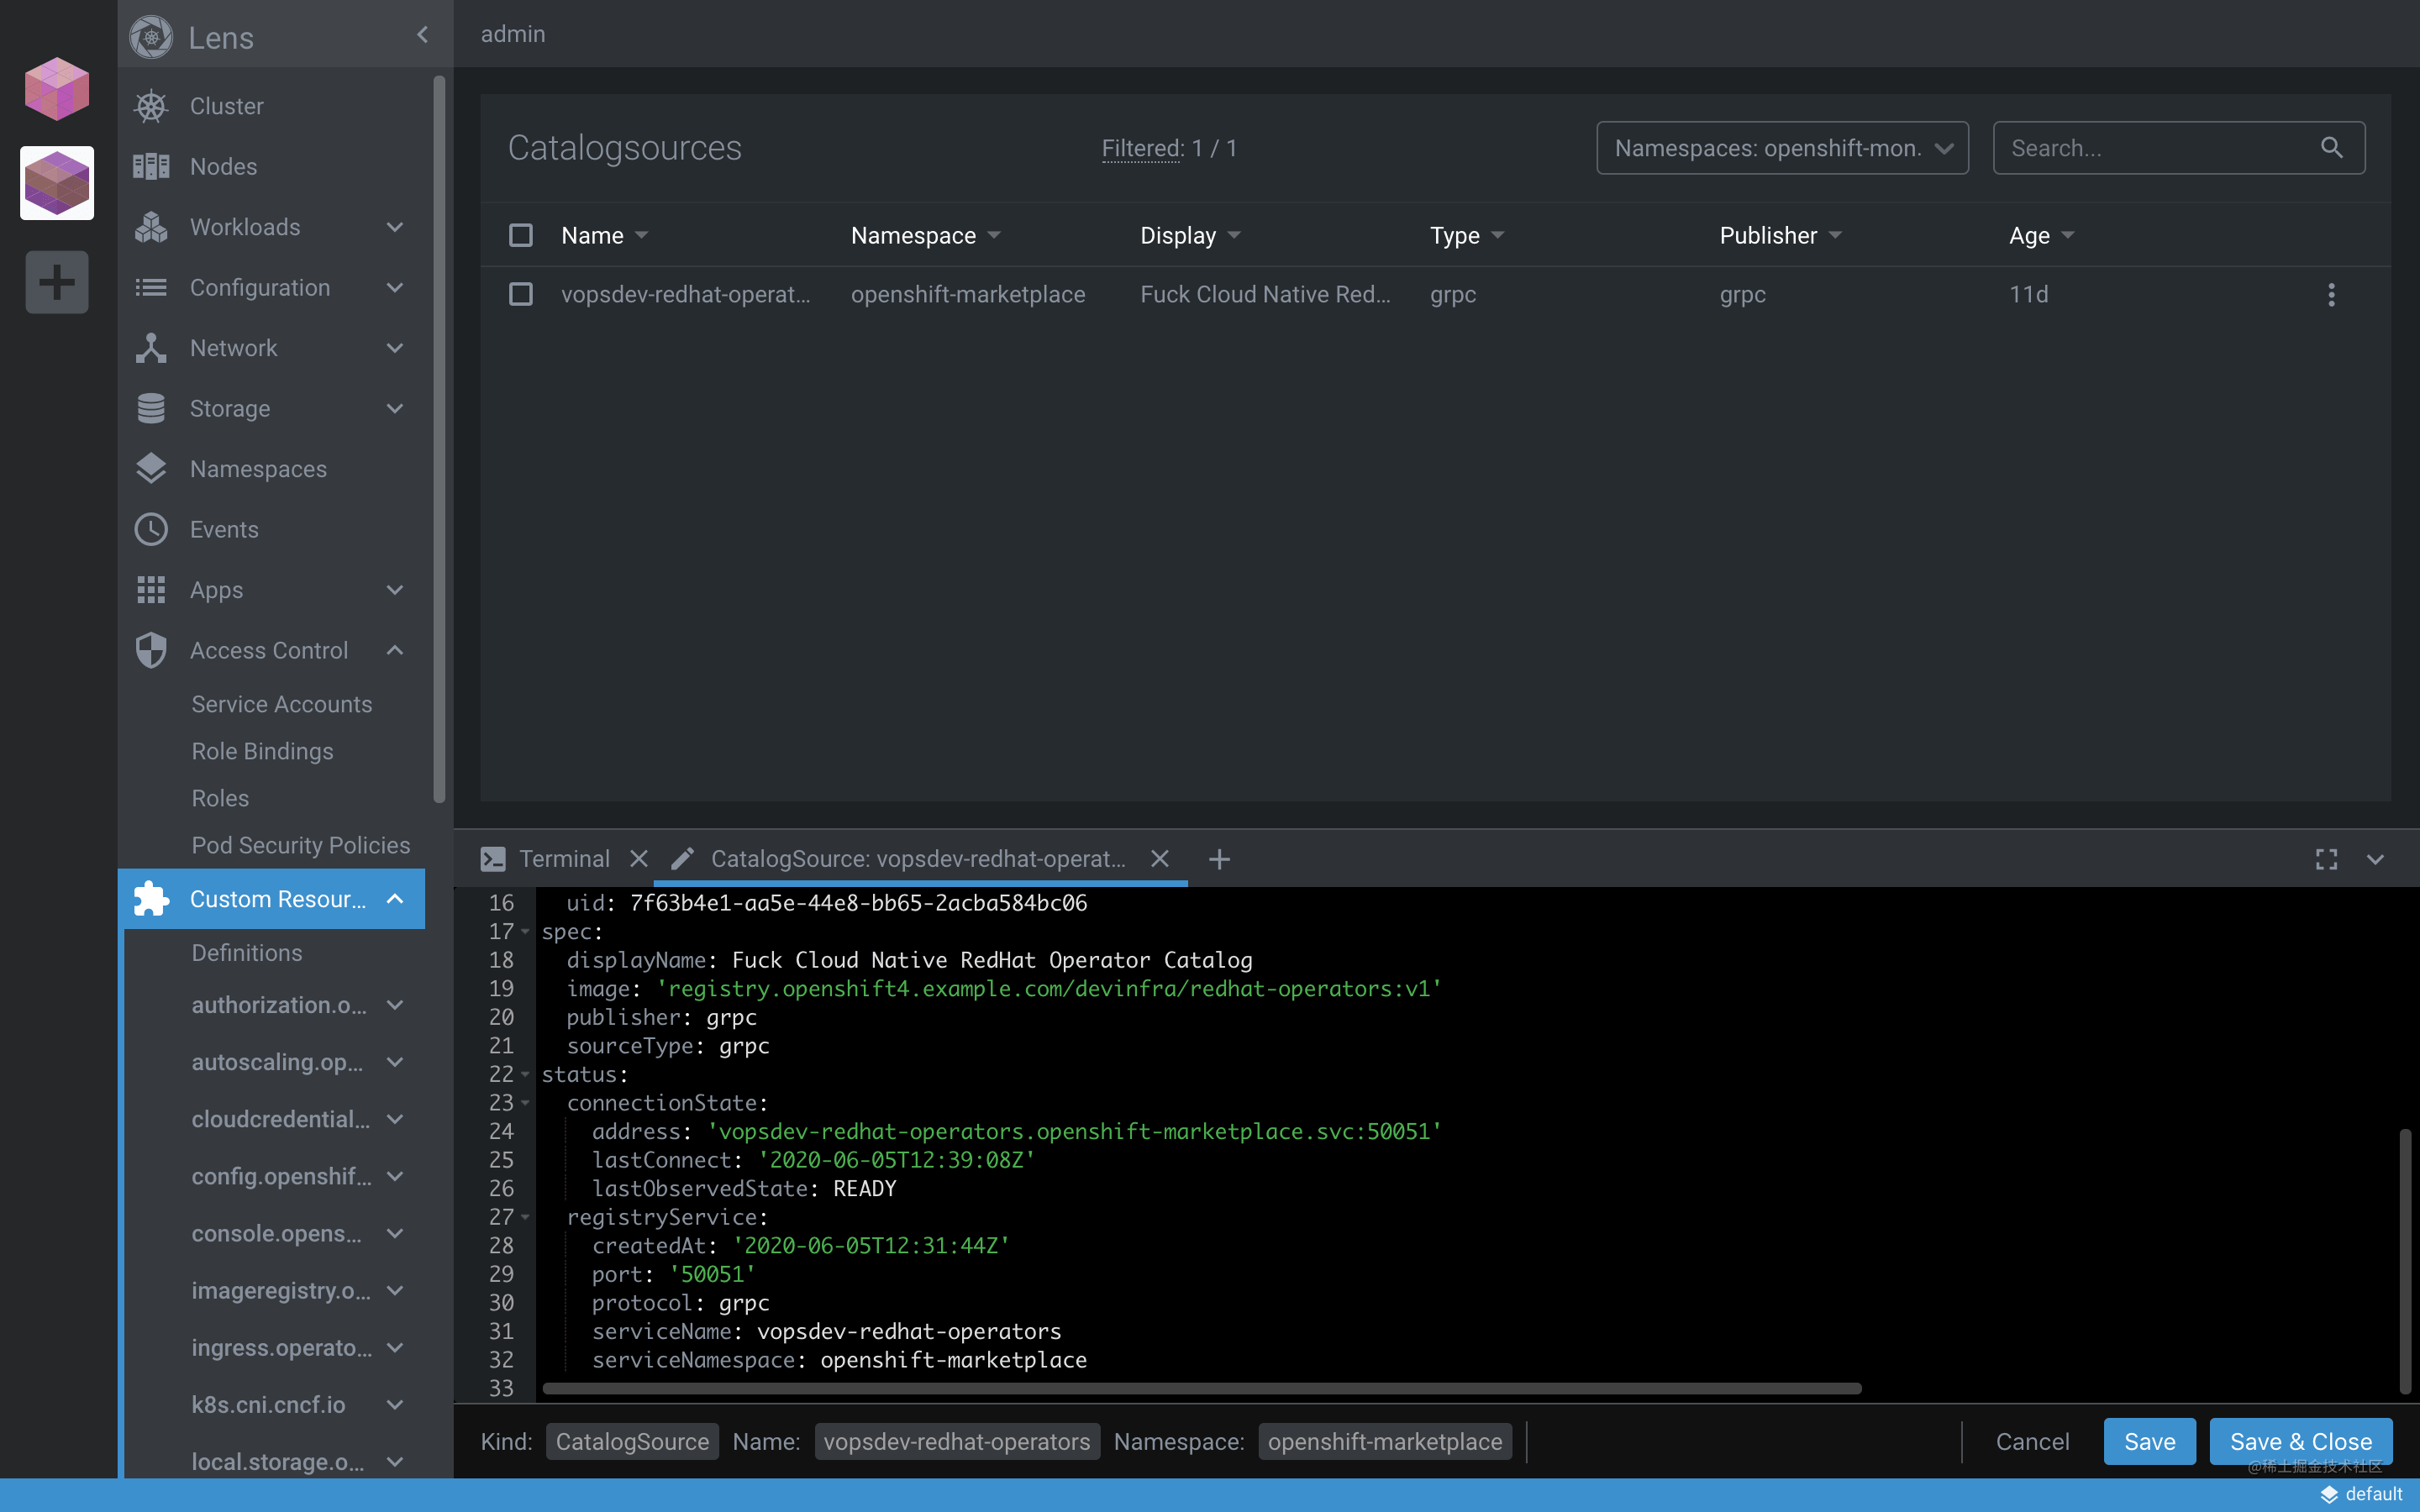Click the Search input field
The width and height of the screenshot is (2420, 1512).
coord(2160,146)
